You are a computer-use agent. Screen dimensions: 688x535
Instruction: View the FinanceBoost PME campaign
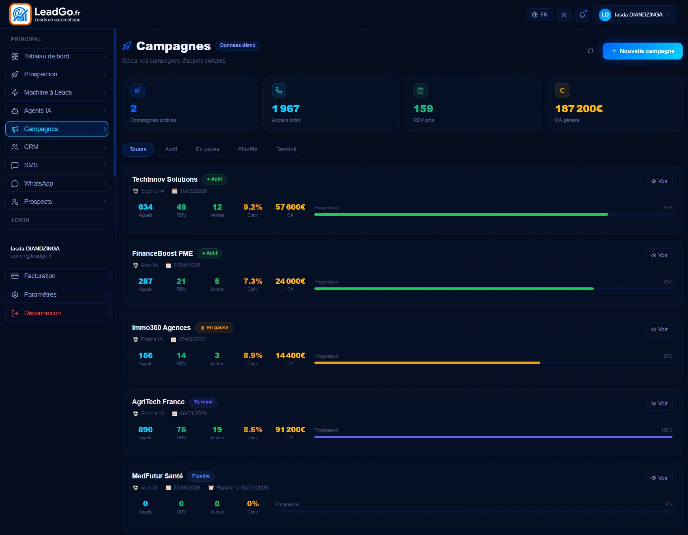[x=659, y=255]
